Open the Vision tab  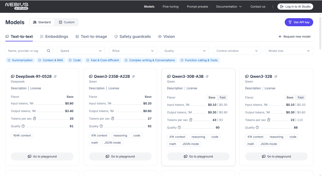(x=166, y=37)
